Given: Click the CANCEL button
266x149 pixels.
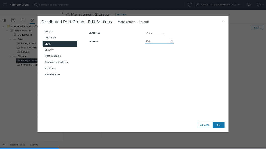Looking at the screenshot, I should click(x=205, y=125).
